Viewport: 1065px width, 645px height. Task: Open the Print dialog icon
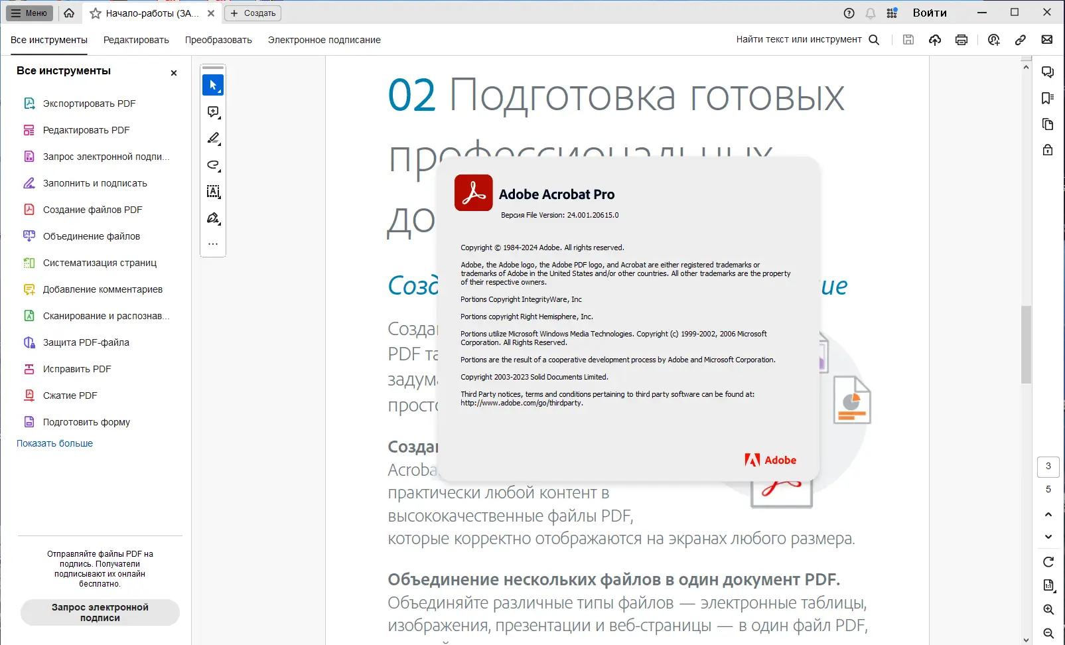pos(961,40)
